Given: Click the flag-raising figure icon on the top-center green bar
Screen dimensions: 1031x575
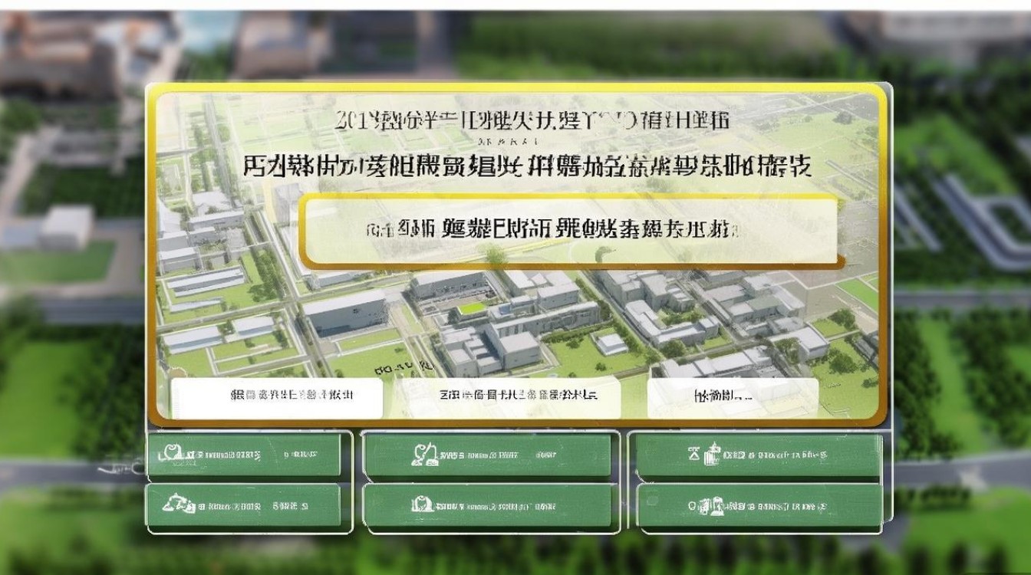Looking at the screenshot, I should (424, 455).
